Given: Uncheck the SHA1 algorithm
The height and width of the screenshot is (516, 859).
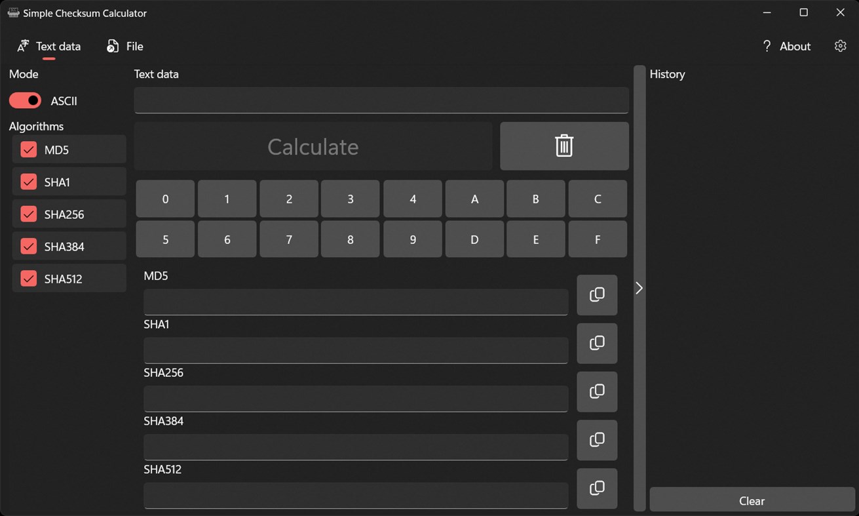Looking at the screenshot, I should (28, 182).
